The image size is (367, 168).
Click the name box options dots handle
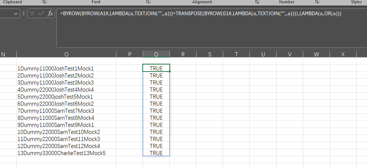(24, 14)
